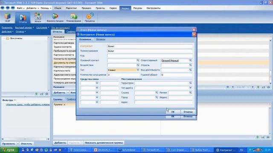Confirm Контрагент dialog with OK
The height and width of the screenshot is (153, 273).
point(173,112)
